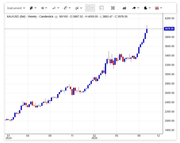Click the 2024 year label on time axis
This screenshot has height=143, width=180.
8,138
